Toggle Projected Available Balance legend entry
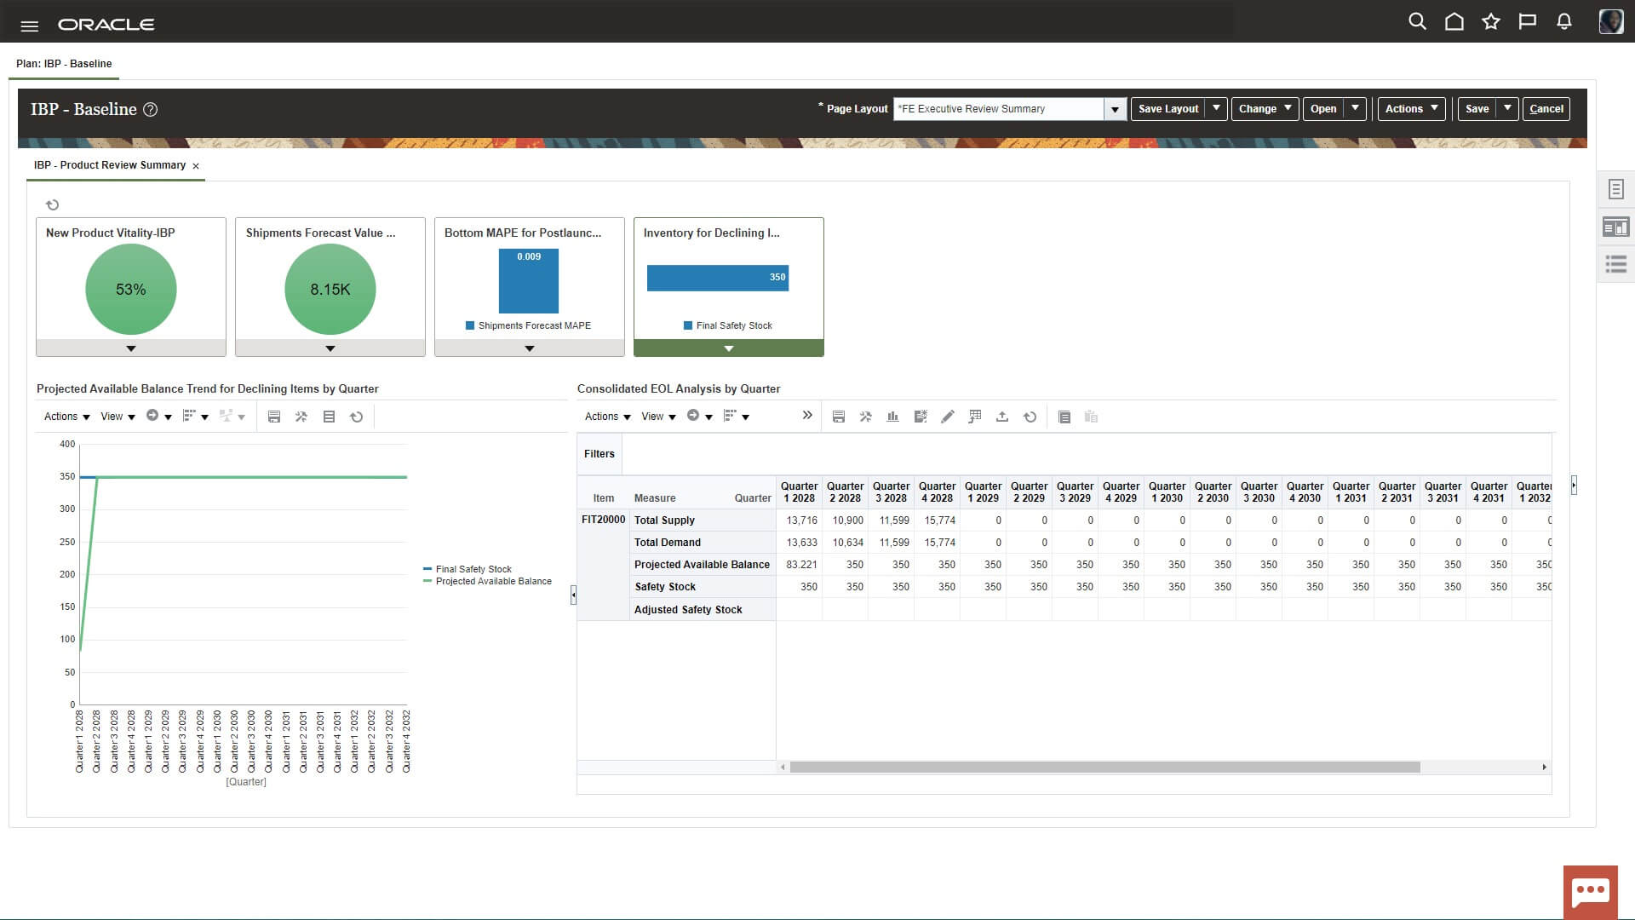Image resolution: width=1635 pixels, height=920 pixels. point(493,581)
